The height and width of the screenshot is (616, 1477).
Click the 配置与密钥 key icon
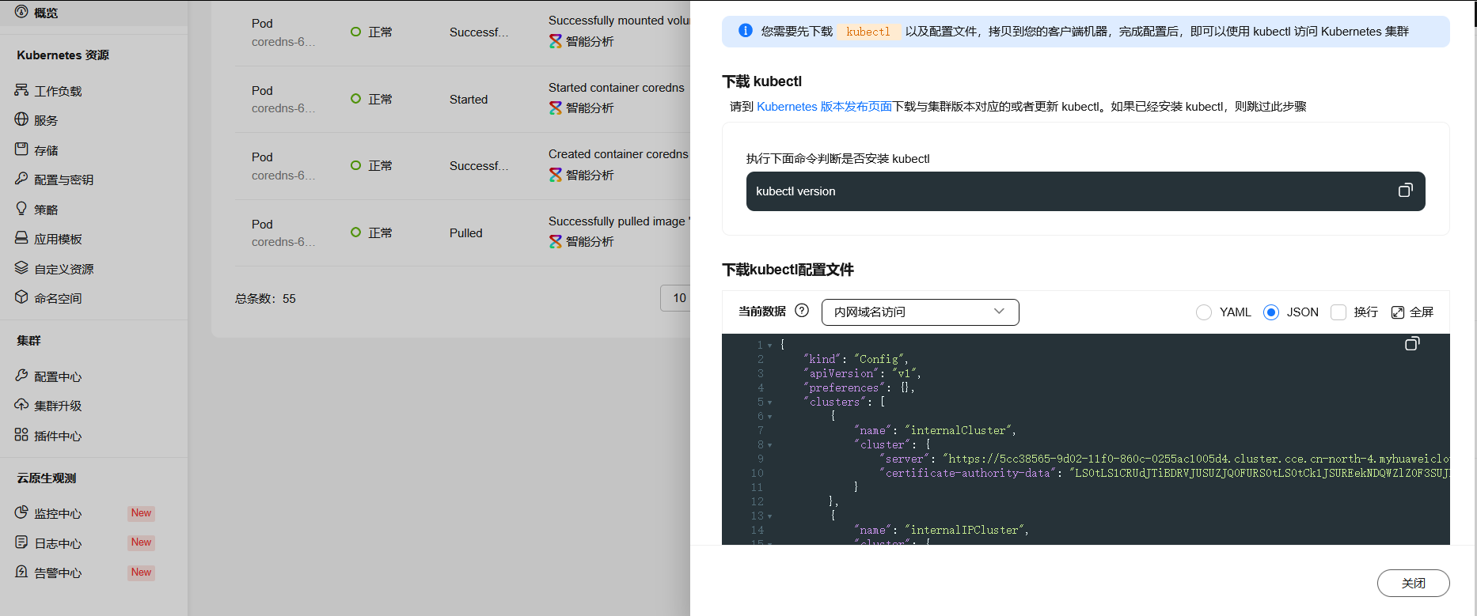21,179
